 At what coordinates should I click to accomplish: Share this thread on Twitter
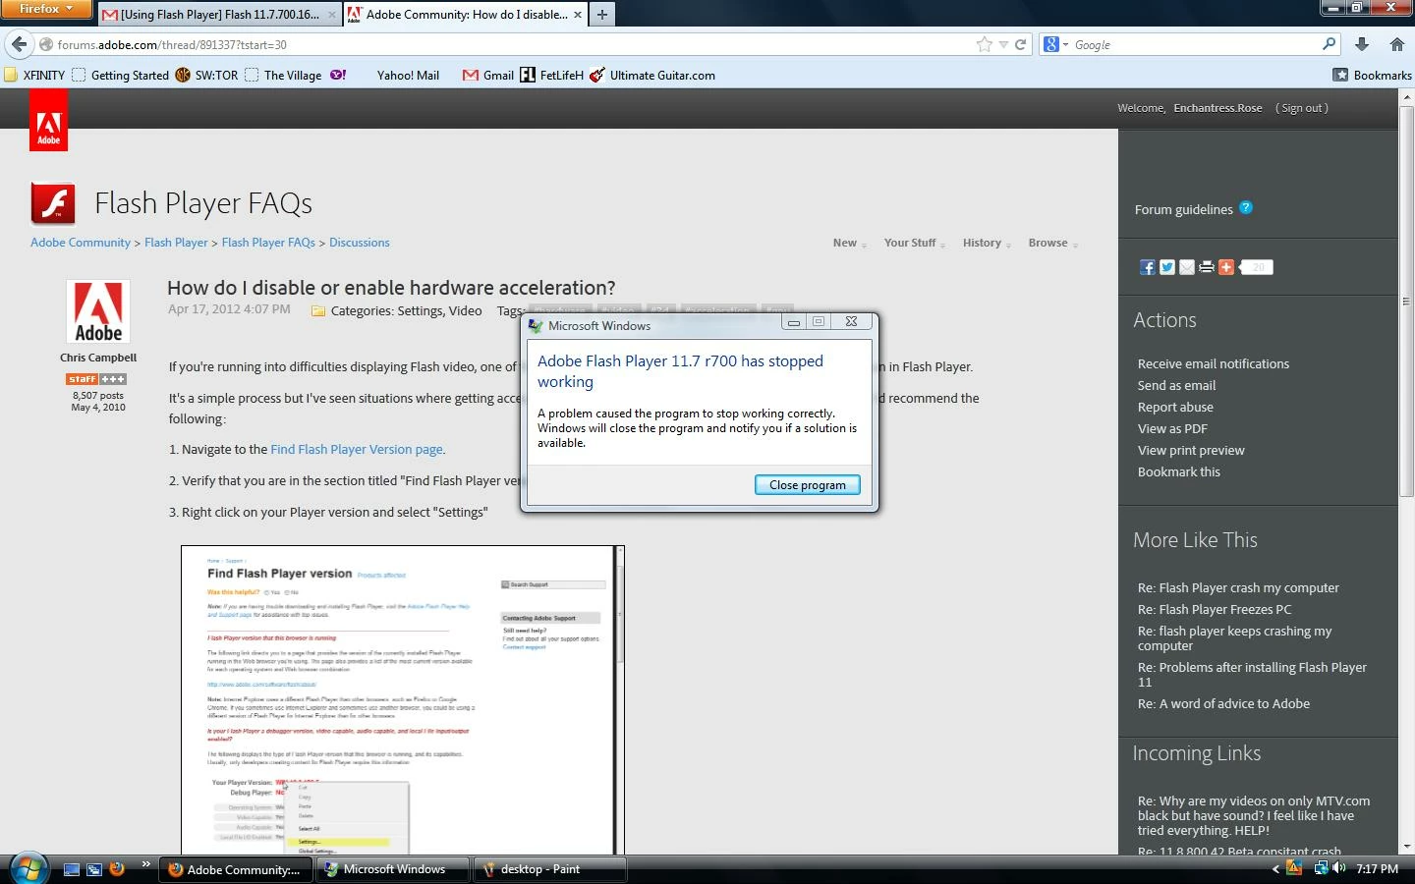[1166, 267]
